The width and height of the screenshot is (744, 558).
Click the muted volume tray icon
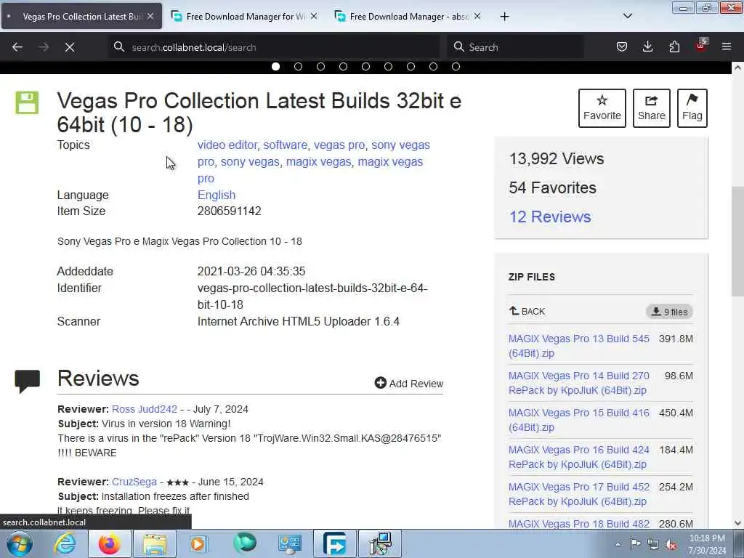pos(671,544)
